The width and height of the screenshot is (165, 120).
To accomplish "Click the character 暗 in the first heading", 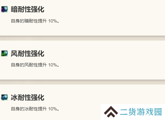I will click(14, 9).
